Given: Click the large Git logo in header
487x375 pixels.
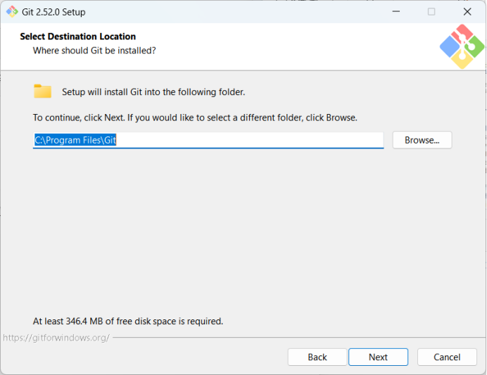Looking at the screenshot, I should (462, 46).
